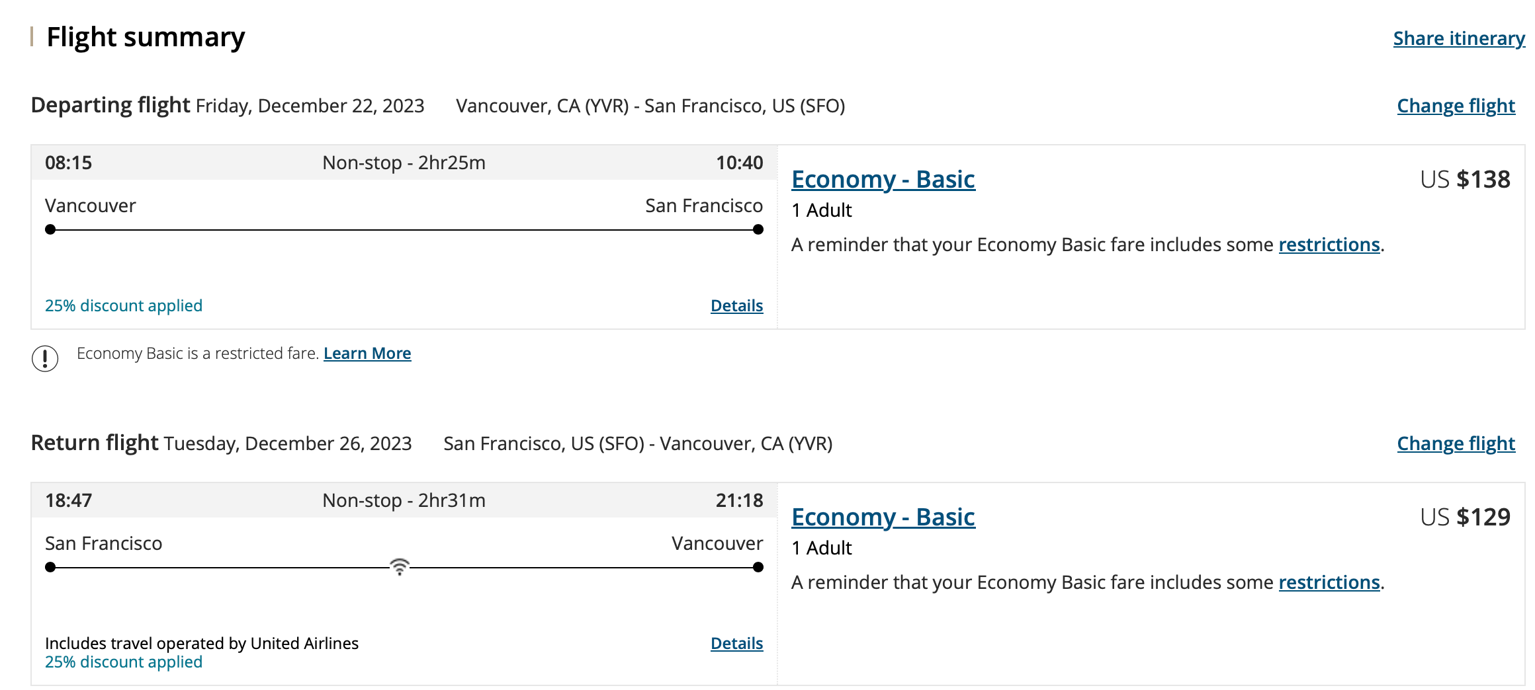Change the departing flight on December 22

pos(1456,106)
